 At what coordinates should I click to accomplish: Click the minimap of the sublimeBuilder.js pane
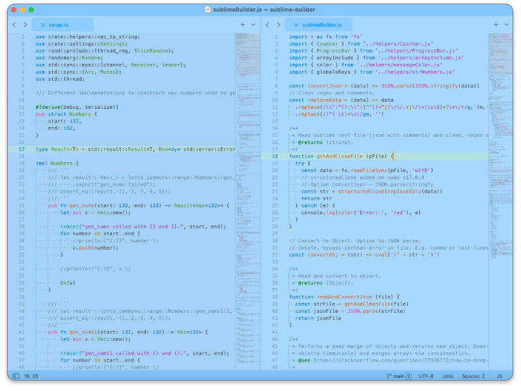(500, 201)
